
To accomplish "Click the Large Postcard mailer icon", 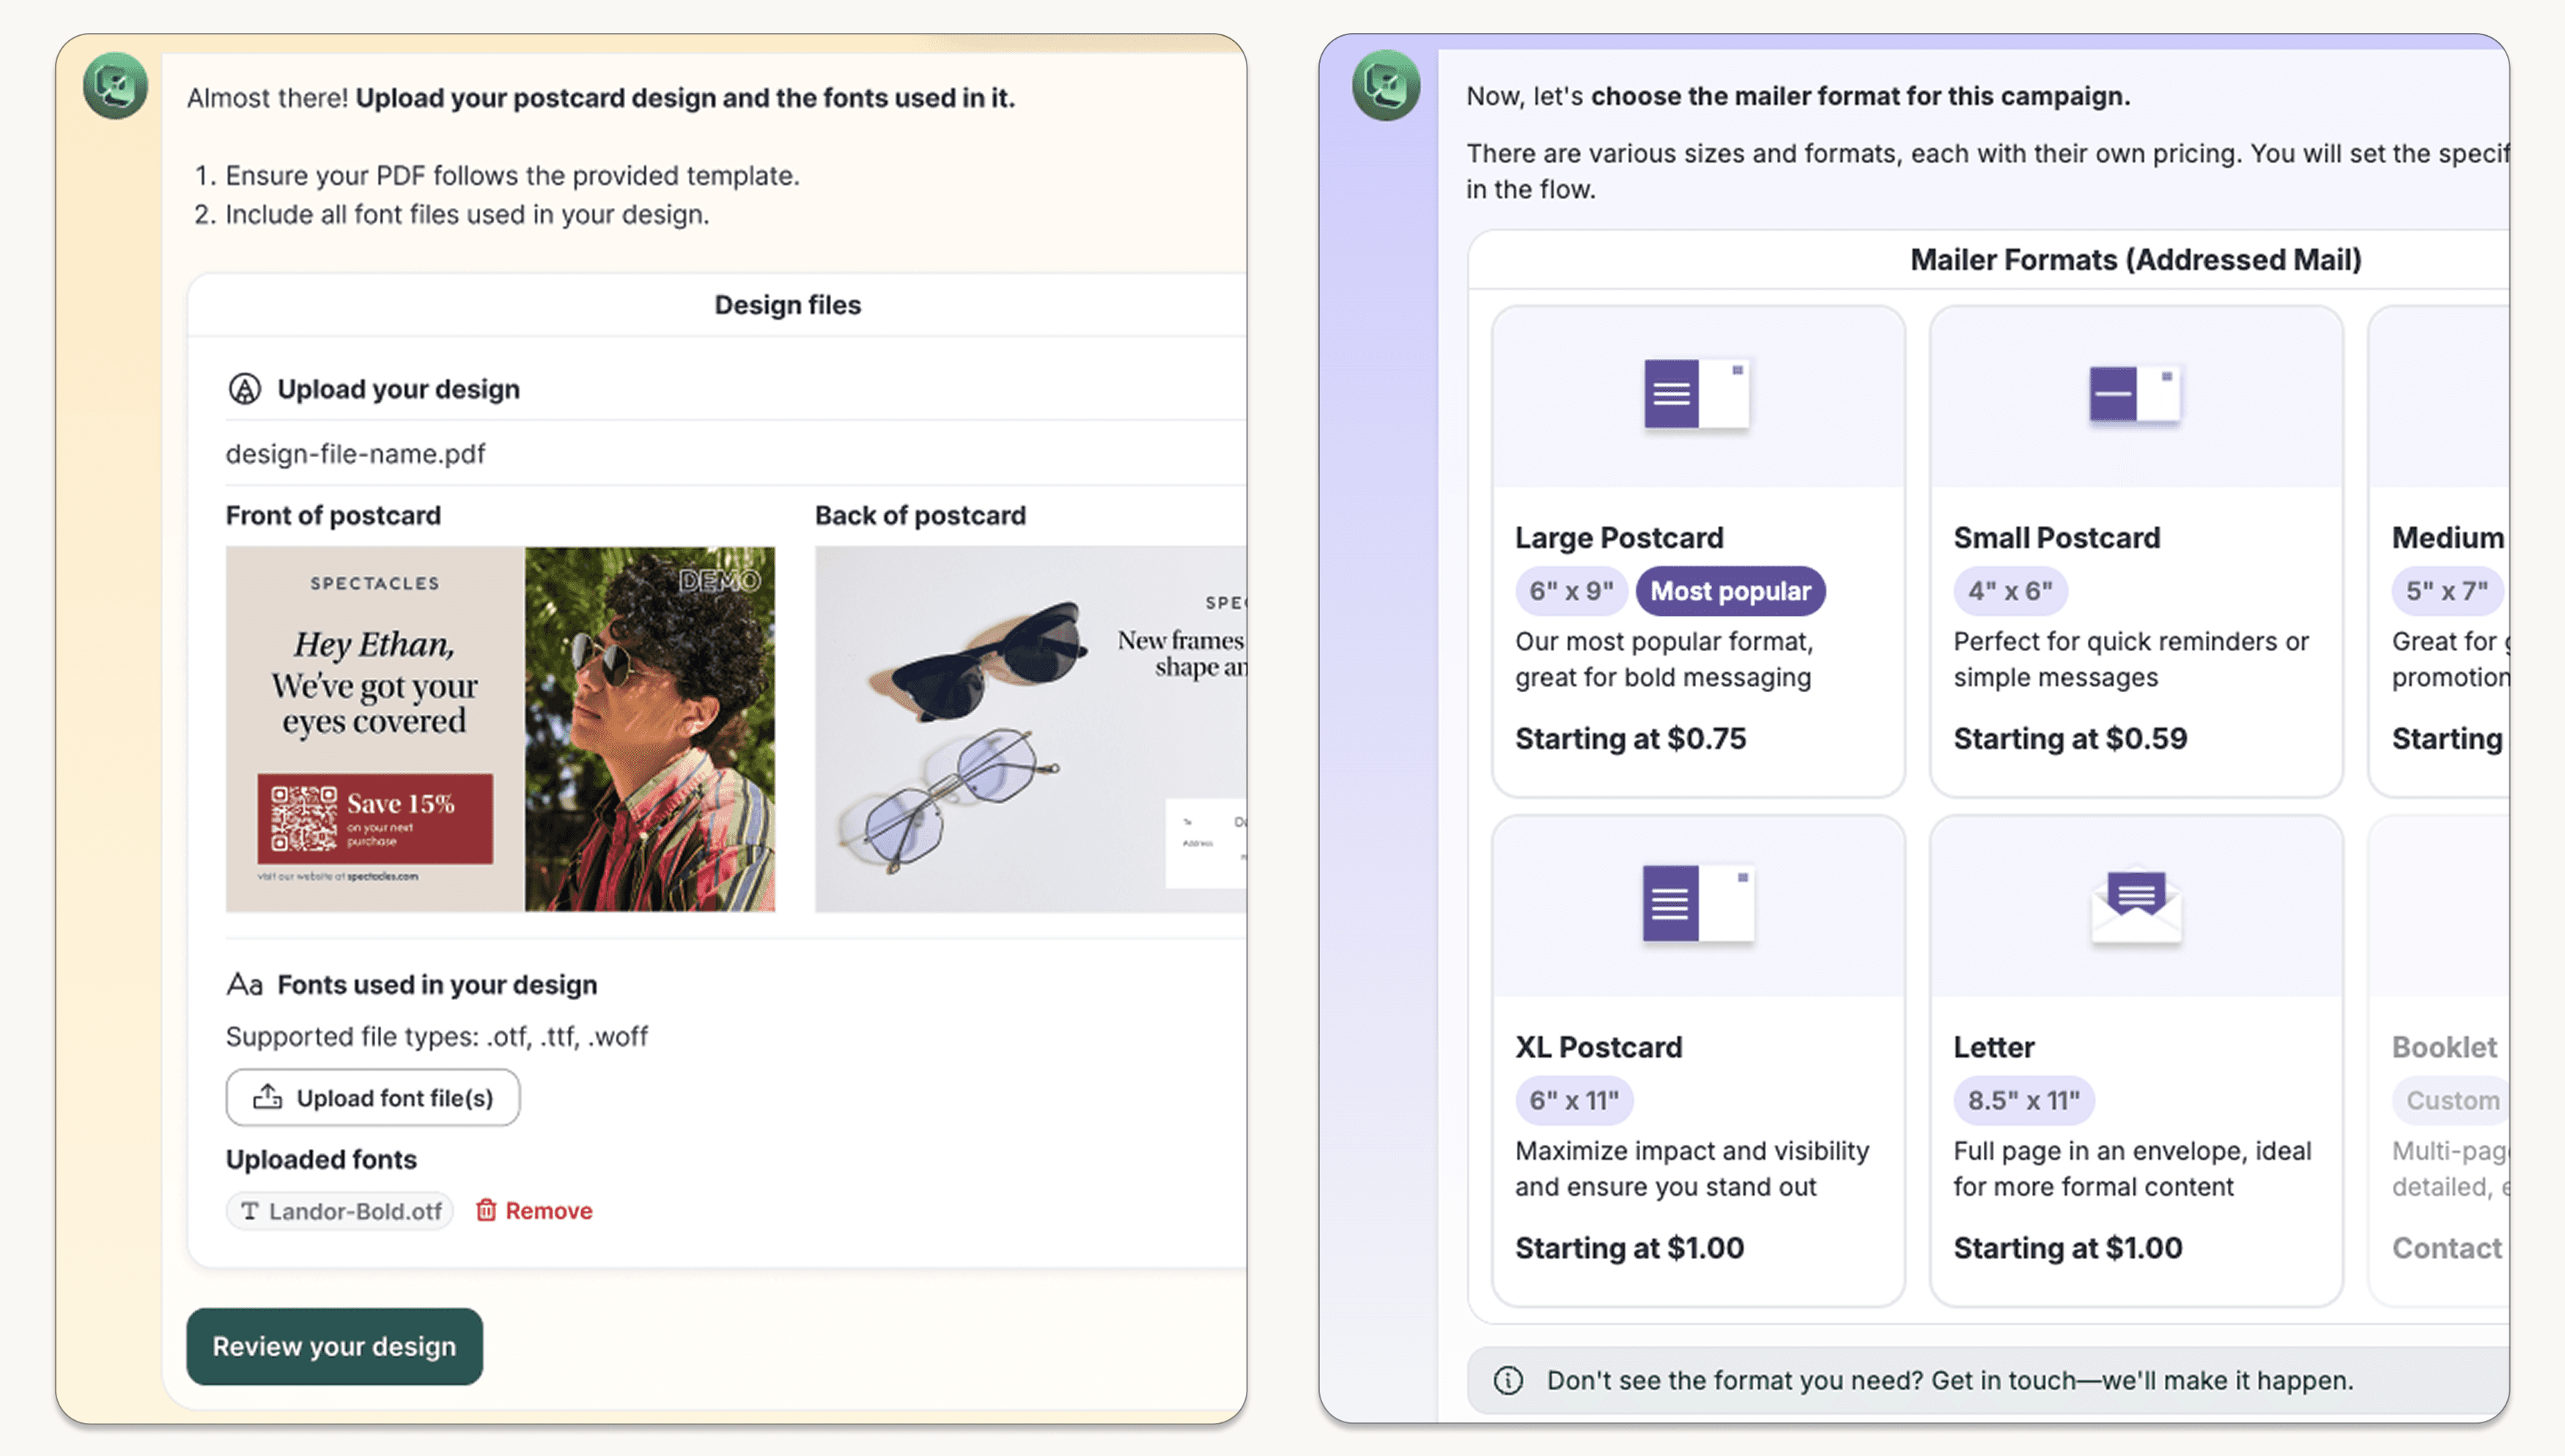I will pos(1697,394).
